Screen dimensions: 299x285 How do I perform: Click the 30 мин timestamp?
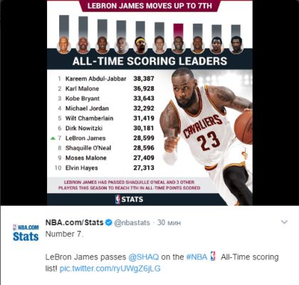169,222
